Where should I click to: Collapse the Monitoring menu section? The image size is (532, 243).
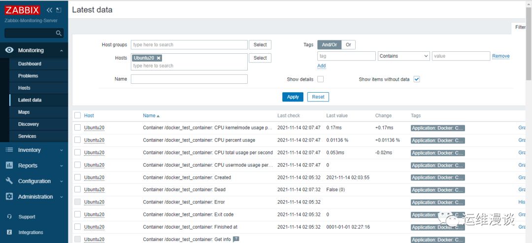[x=62, y=51]
